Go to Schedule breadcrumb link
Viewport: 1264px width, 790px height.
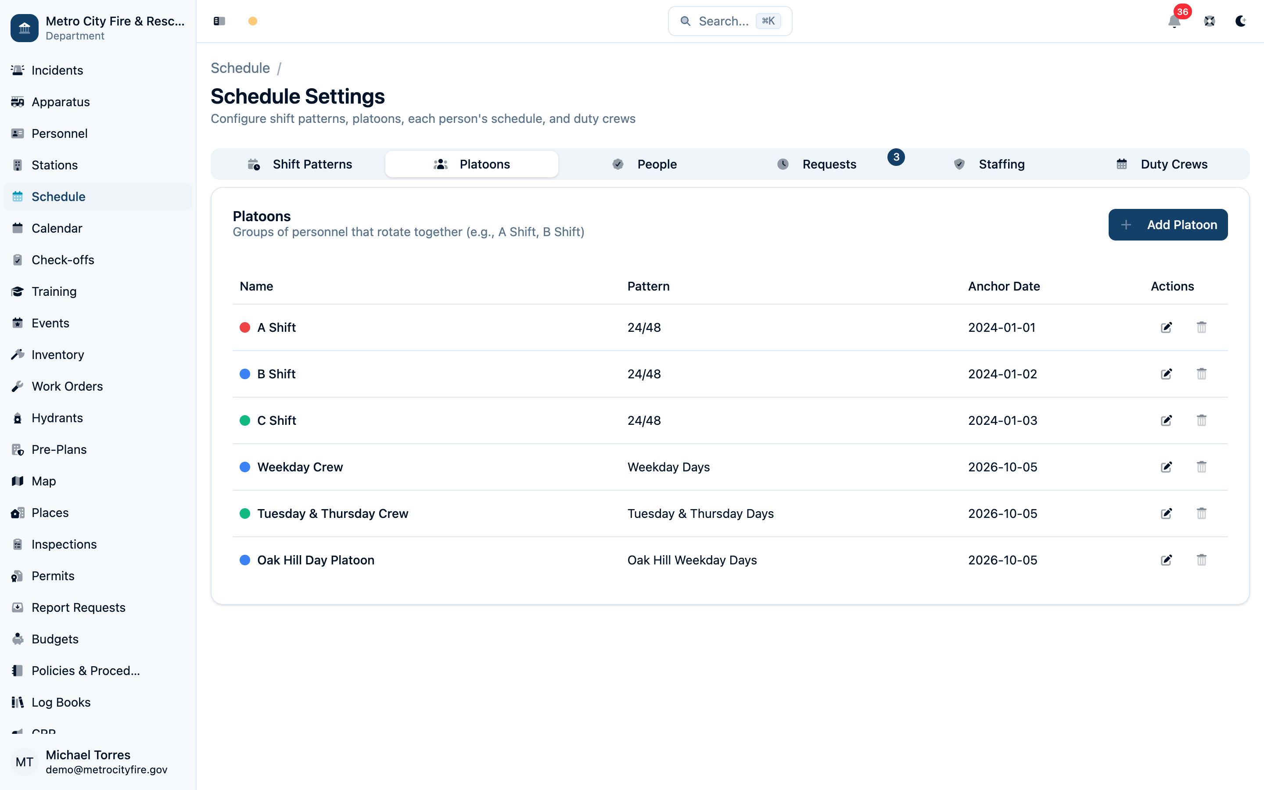point(240,68)
